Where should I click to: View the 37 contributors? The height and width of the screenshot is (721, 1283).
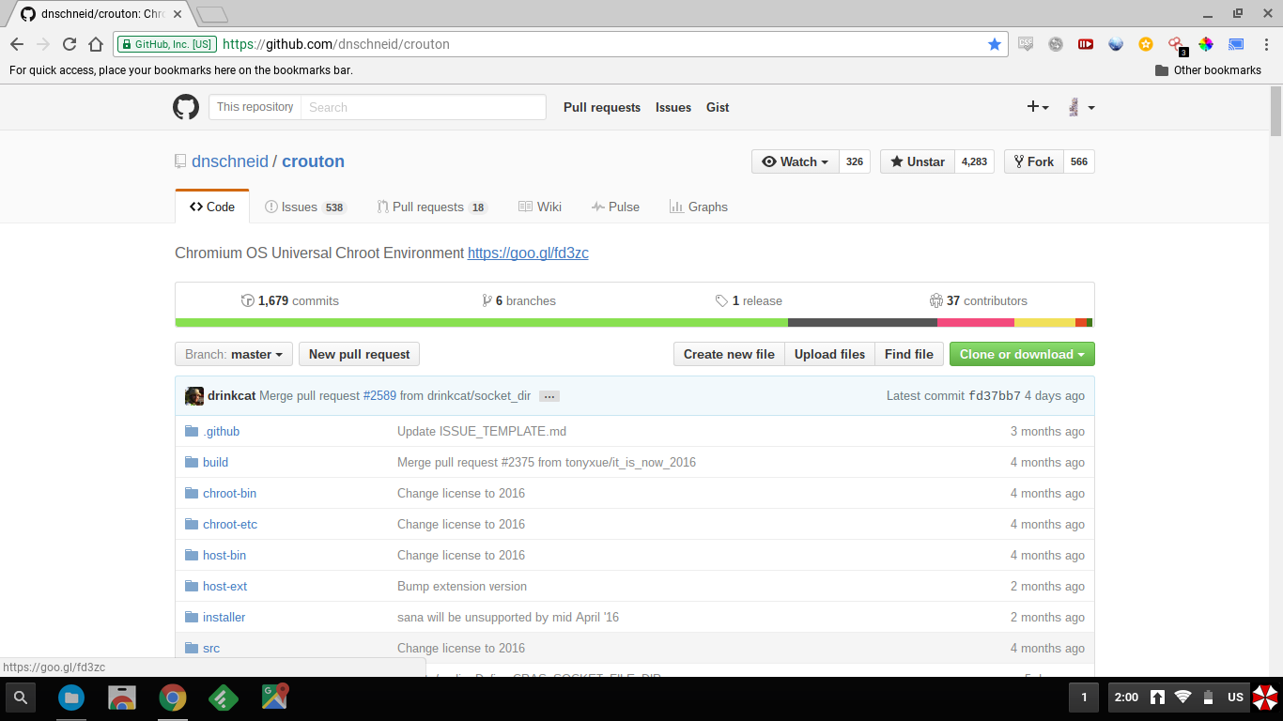(x=978, y=300)
